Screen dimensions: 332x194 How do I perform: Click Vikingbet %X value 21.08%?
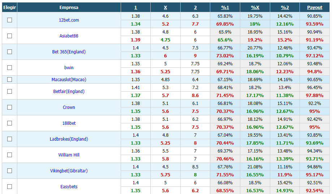[x=255, y=167]
